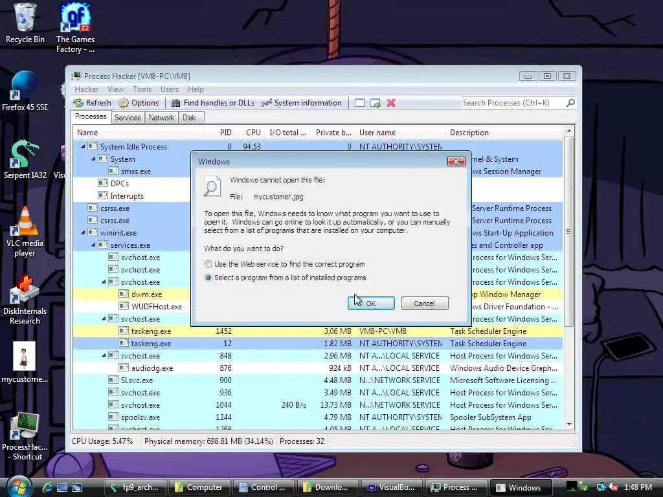663x497 pixels.
Task: Click the network tray icon
Action: [x=601, y=487]
